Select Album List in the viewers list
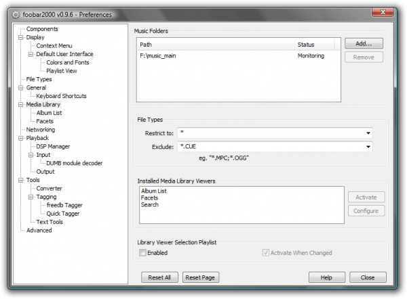 pyautogui.click(x=153, y=191)
